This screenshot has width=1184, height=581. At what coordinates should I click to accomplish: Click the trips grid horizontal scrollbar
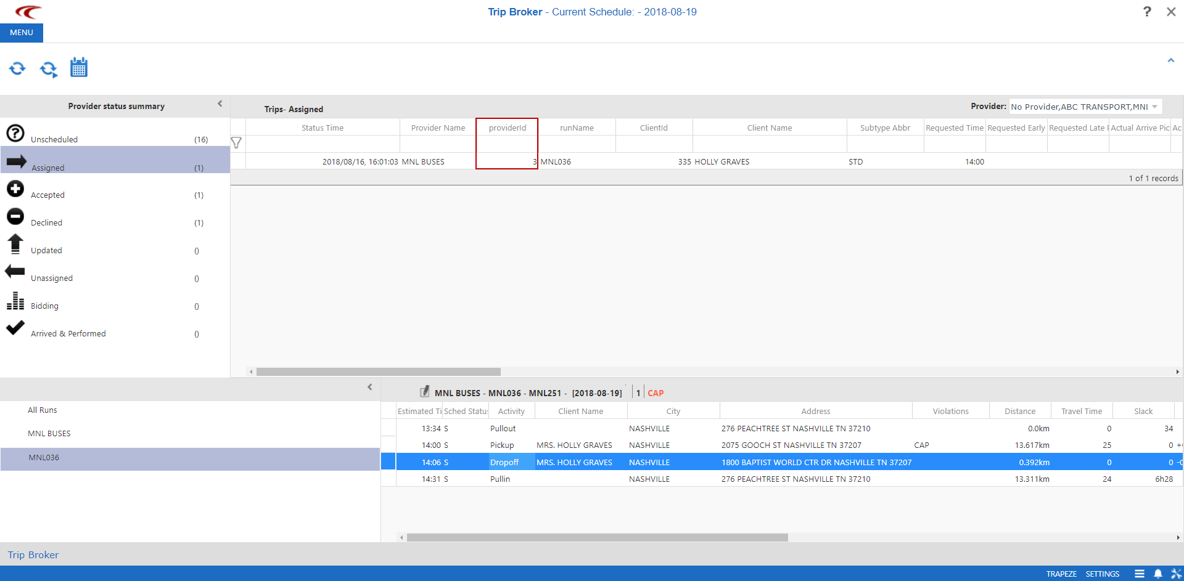pos(378,372)
